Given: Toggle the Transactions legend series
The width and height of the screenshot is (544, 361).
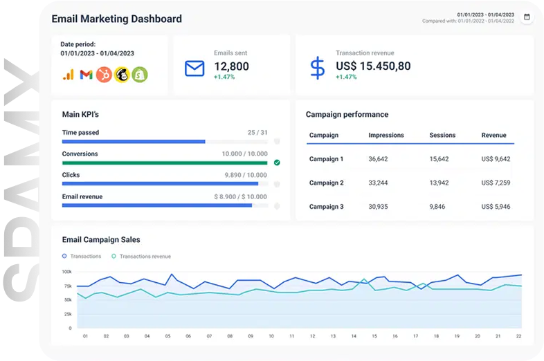Looking at the screenshot, I should [x=82, y=257].
